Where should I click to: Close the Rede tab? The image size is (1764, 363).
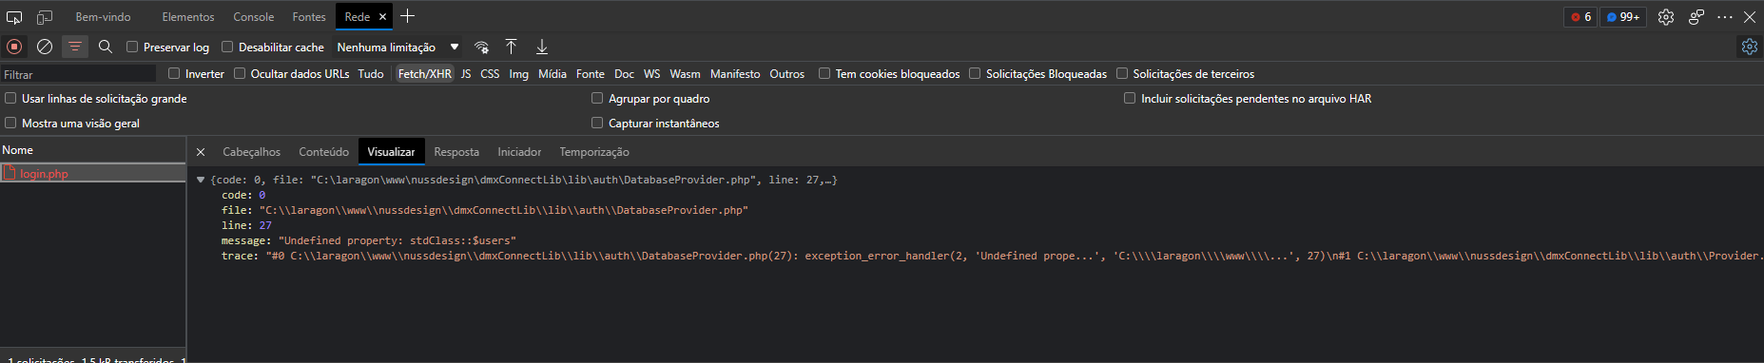click(382, 17)
